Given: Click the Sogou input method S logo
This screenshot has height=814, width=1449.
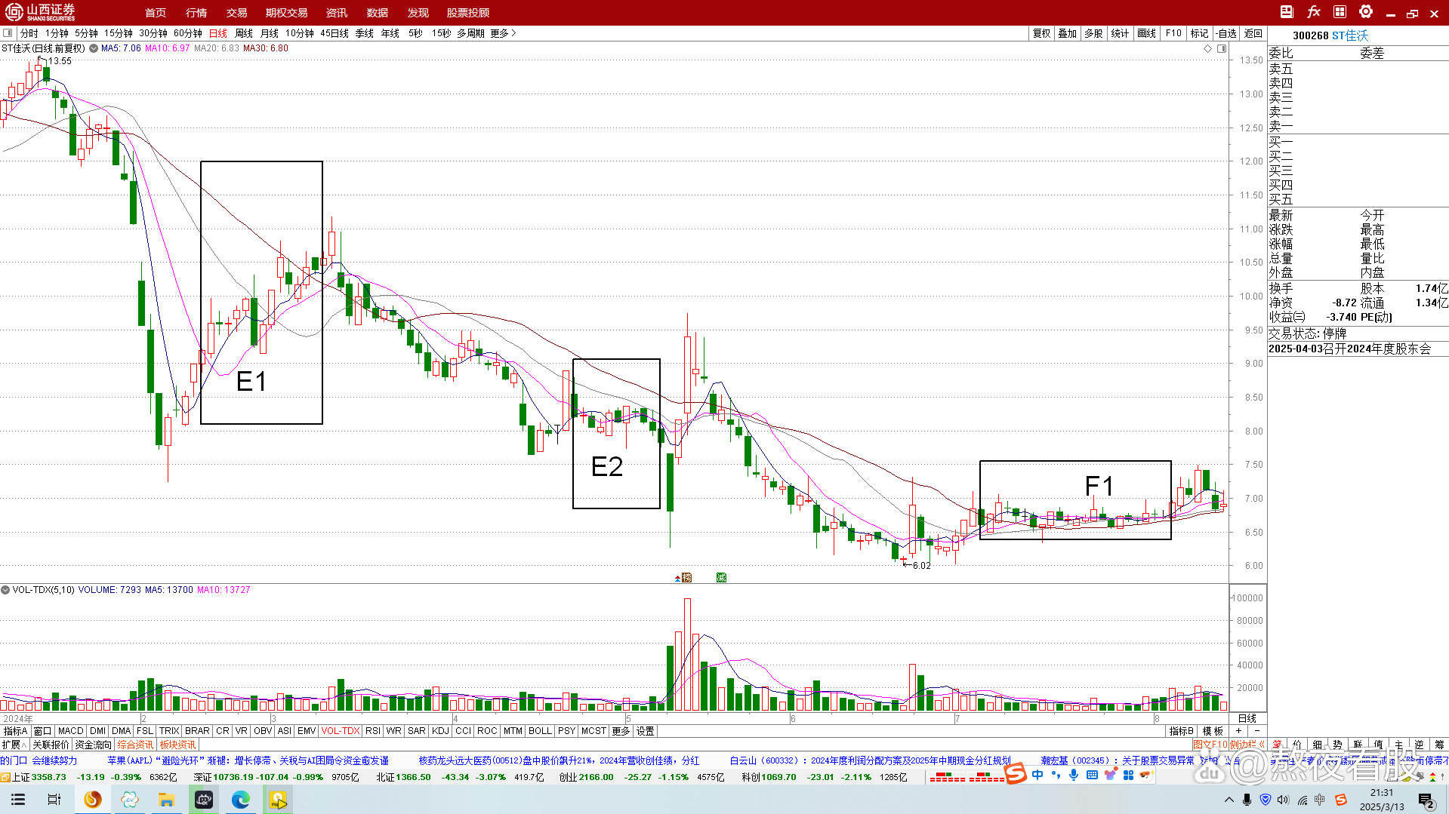Looking at the screenshot, I should pyautogui.click(x=1016, y=773).
